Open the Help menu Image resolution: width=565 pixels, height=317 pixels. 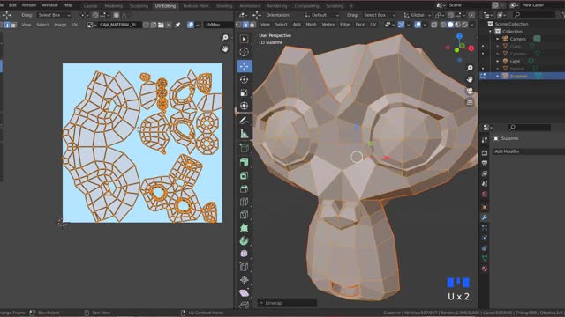[67, 5]
